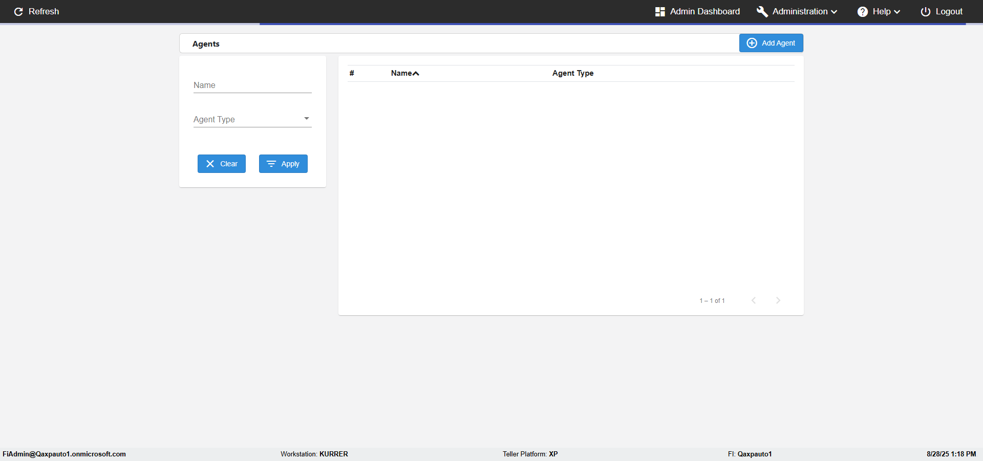Click the 1 – 1 of 1 pagination label
Screen dimensions: 983x461
(712, 301)
